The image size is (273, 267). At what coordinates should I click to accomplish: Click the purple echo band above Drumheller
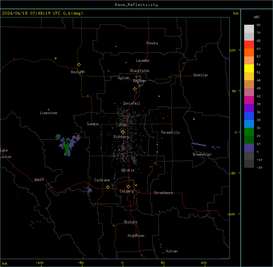[x=199, y=145]
